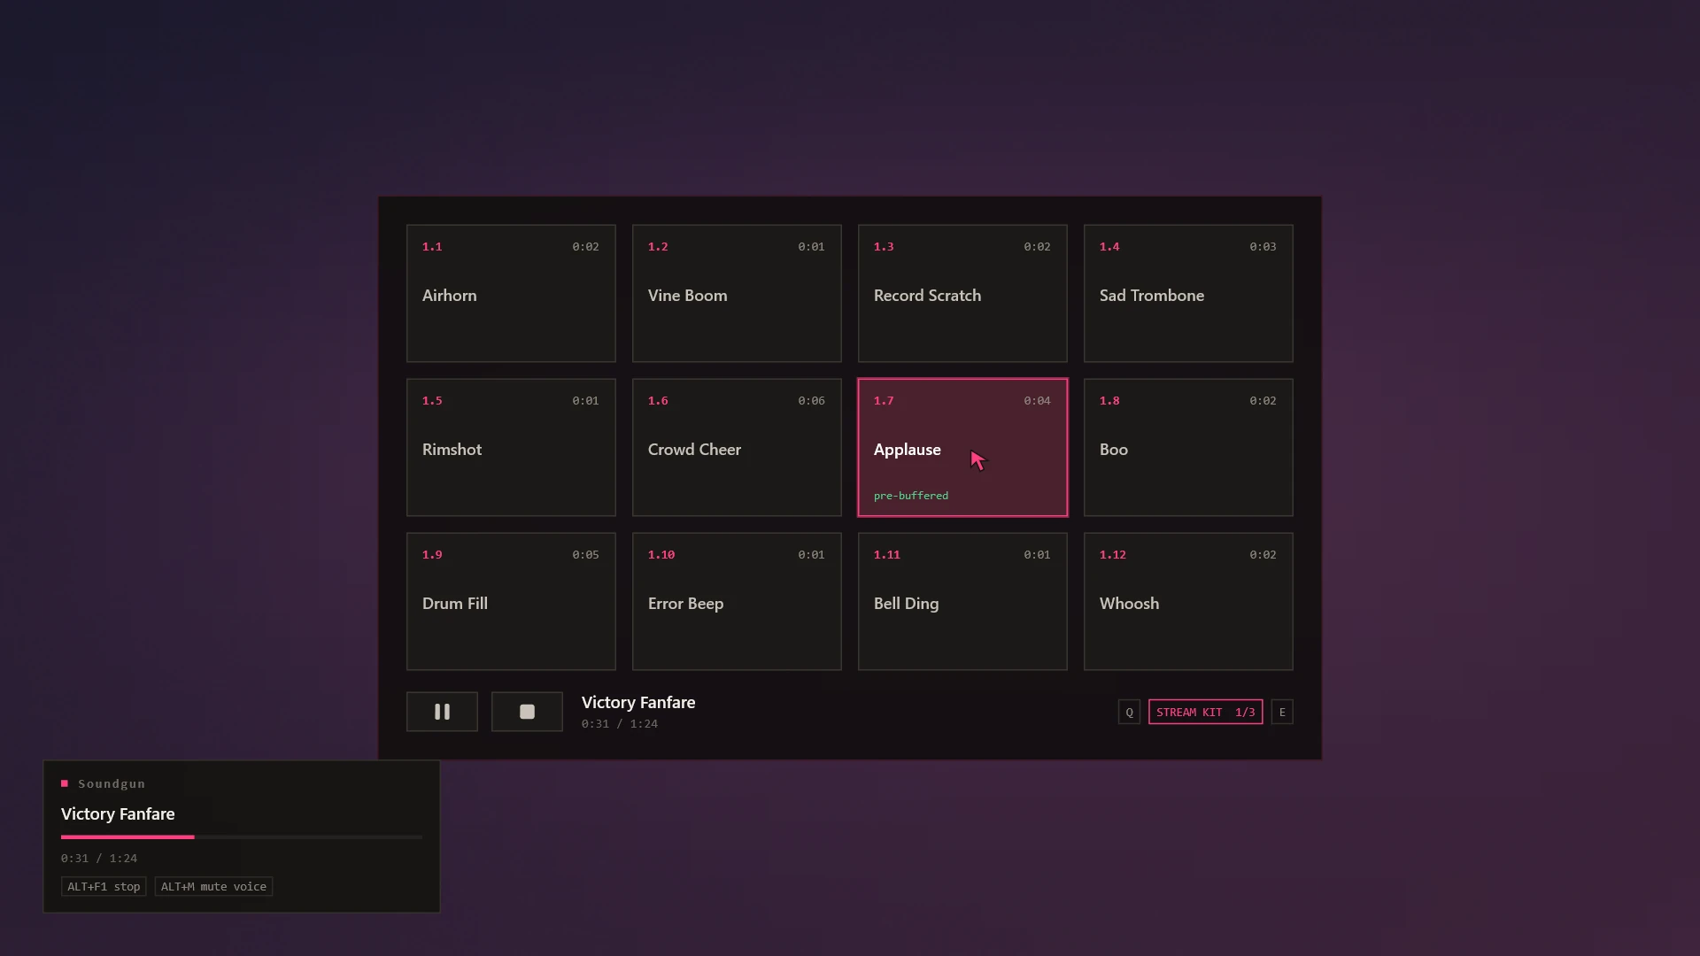Screen dimensions: 1700x956
Task: Play the Whoosh sound pad
Action: tap(1188, 601)
